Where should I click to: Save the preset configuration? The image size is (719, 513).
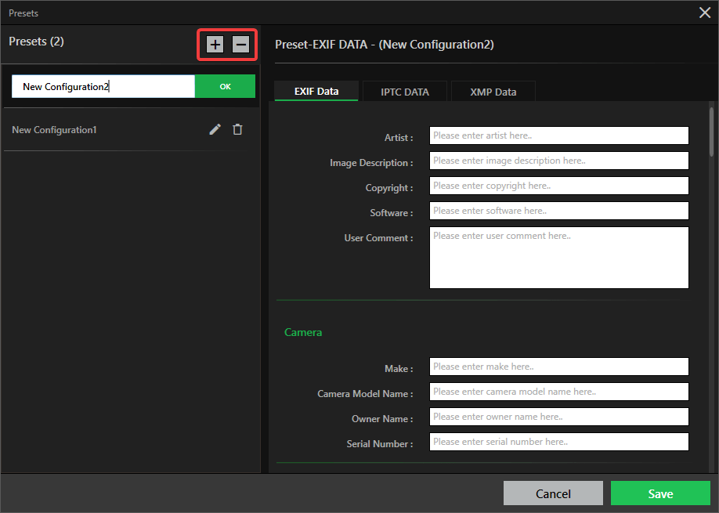(660, 493)
